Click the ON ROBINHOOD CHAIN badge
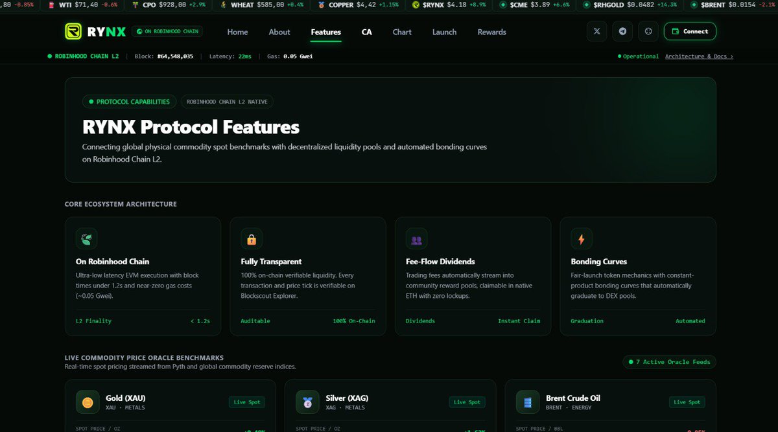The width and height of the screenshot is (778, 432). pos(167,31)
